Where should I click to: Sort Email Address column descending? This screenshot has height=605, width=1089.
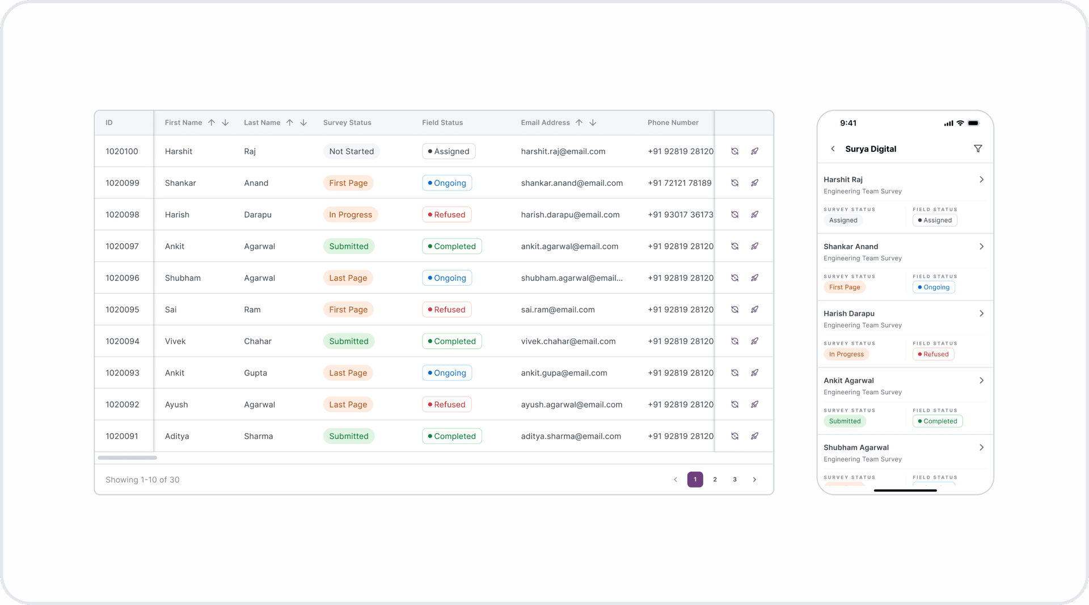tap(593, 122)
